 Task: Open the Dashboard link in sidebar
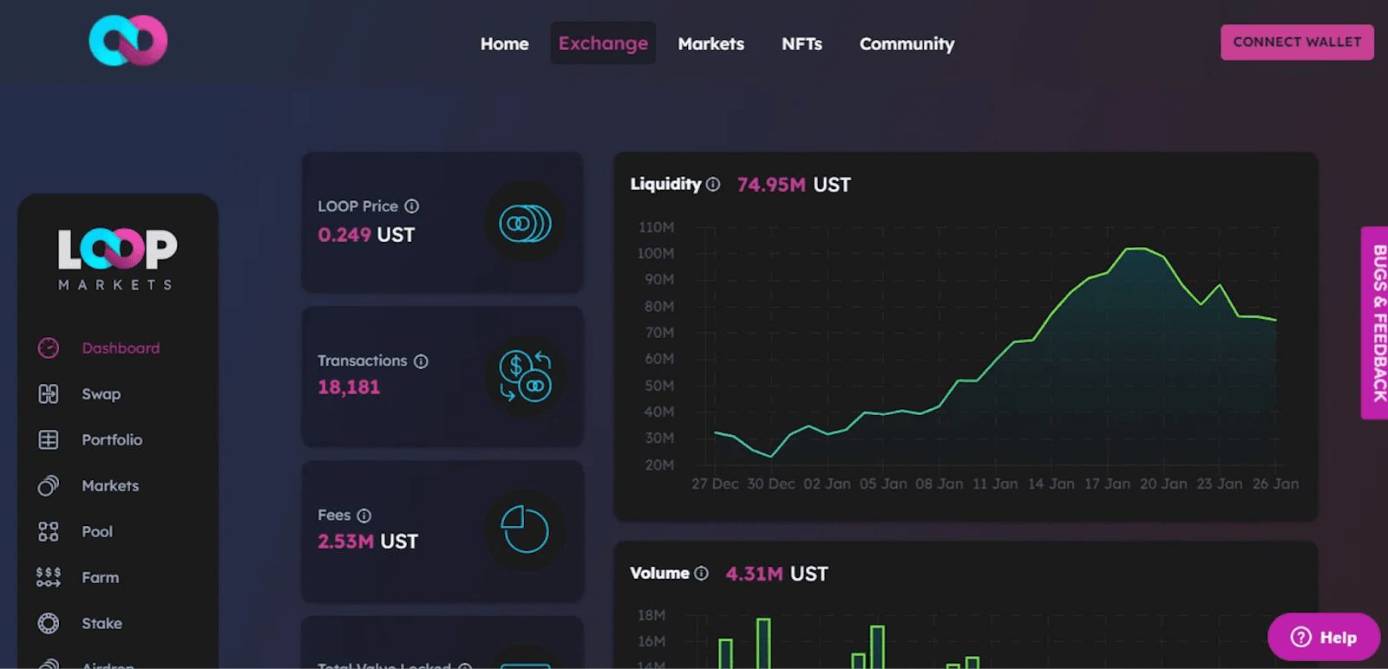click(121, 348)
